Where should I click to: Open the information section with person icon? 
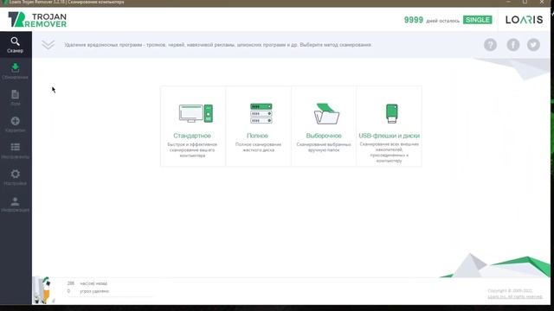point(16,204)
